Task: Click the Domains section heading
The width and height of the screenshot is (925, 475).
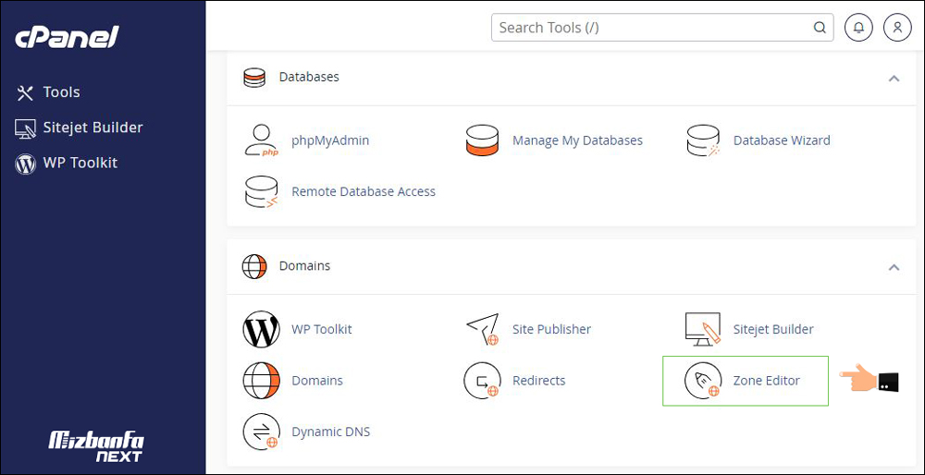Action: click(304, 266)
